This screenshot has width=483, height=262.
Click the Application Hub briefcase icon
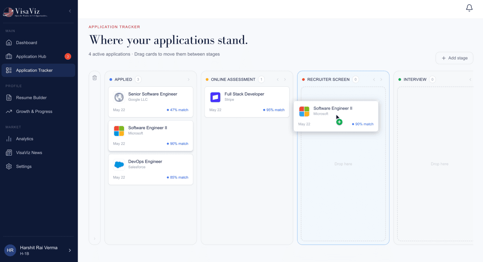(x=9, y=57)
